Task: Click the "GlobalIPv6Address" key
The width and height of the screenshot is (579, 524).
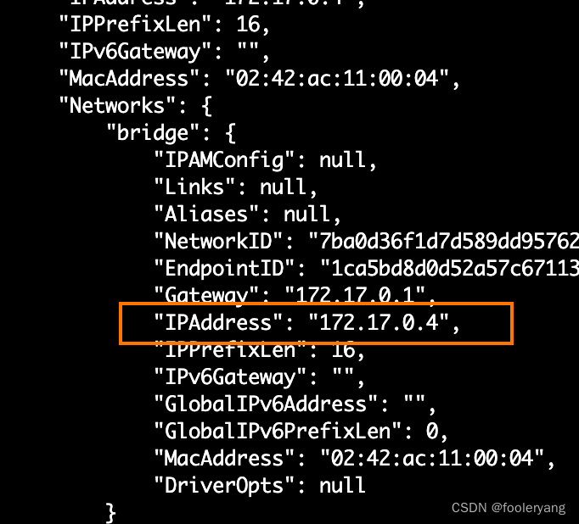Action: point(266,404)
